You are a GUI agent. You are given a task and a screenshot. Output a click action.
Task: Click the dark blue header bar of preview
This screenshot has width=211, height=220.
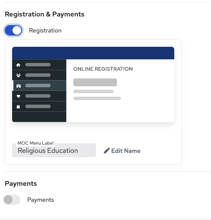[x=93, y=53]
